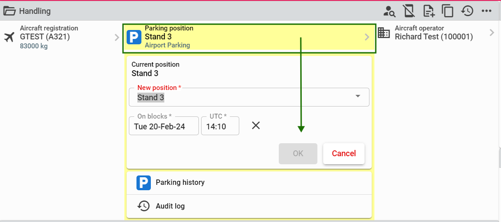Screen dimensions: 501x222
Task: Click the person search icon in header
Action: coord(390,11)
